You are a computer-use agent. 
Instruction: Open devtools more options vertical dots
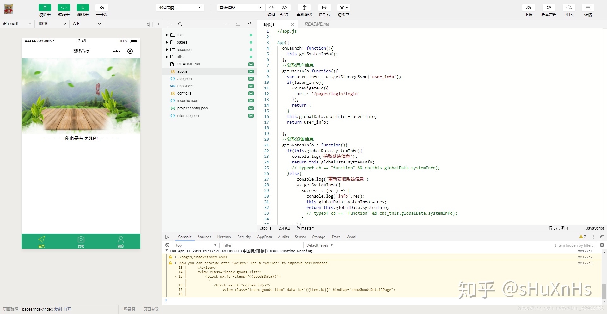(x=593, y=237)
